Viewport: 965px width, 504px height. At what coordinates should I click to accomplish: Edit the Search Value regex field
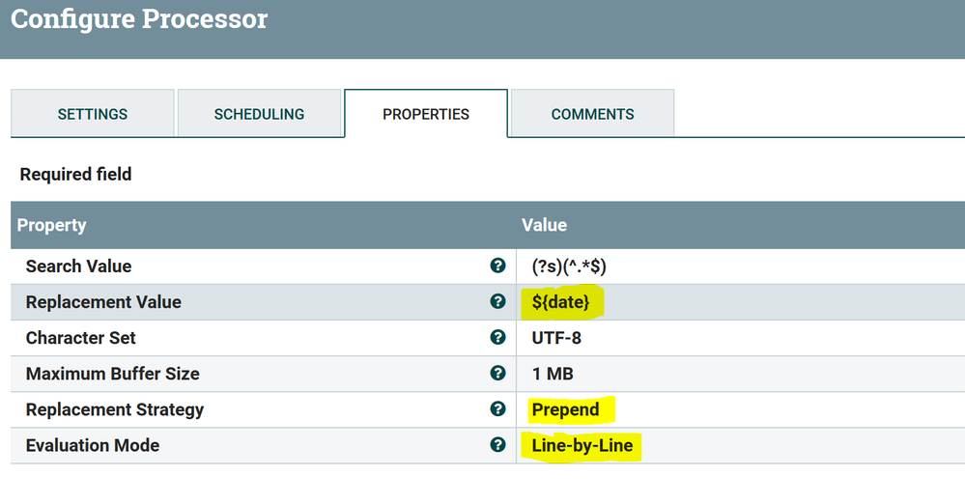pos(569,266)
